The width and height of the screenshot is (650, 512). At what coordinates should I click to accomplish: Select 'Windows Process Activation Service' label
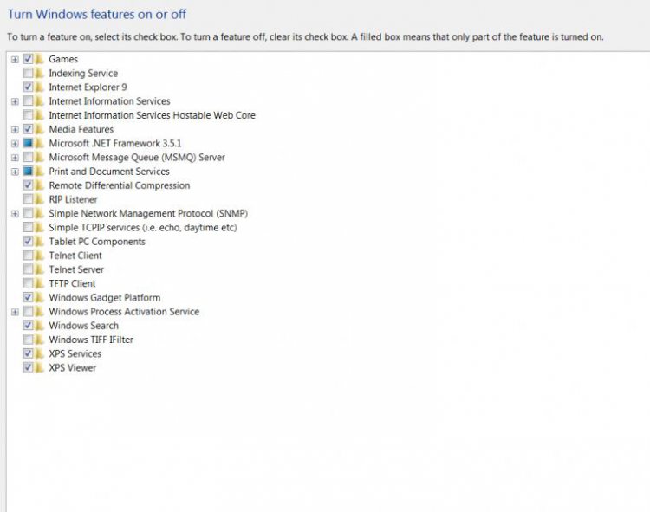click(x=124, y=312)
